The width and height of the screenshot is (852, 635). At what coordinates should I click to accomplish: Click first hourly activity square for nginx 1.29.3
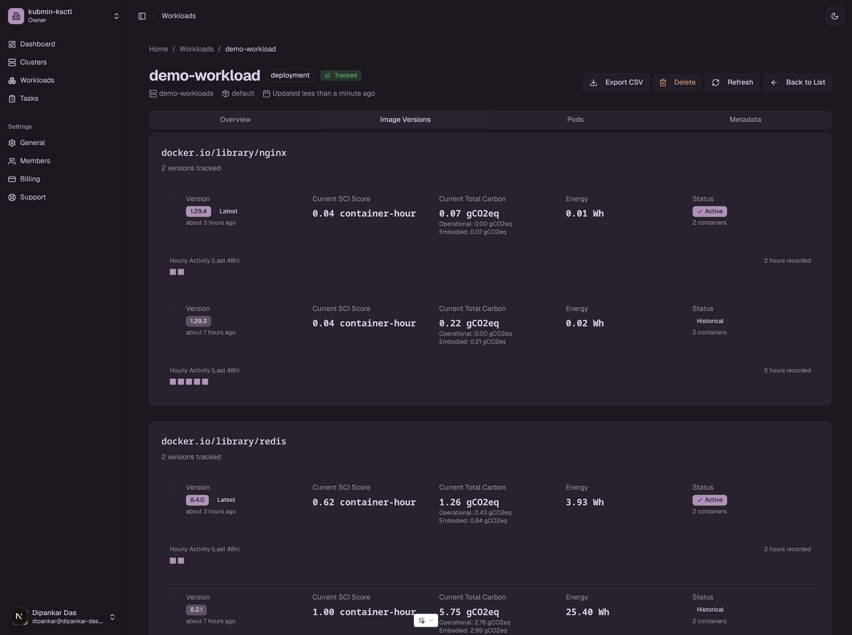coord(173,382)
